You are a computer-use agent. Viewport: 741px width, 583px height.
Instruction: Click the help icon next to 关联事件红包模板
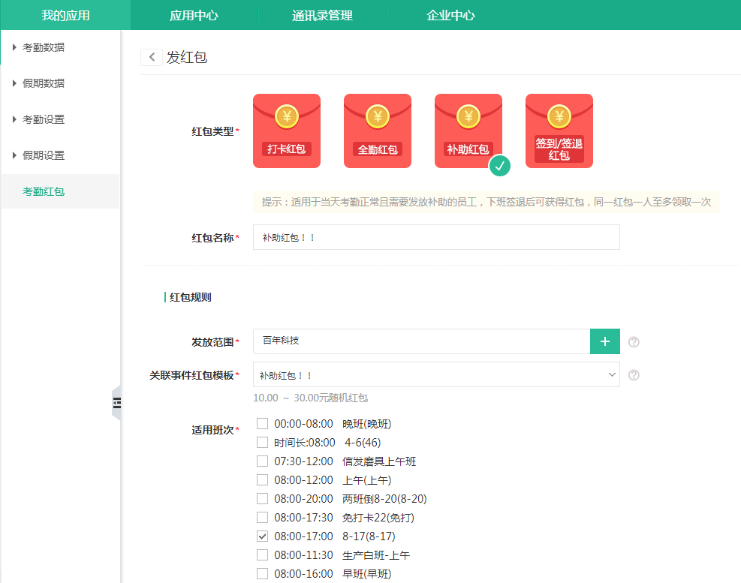(634, 375)
